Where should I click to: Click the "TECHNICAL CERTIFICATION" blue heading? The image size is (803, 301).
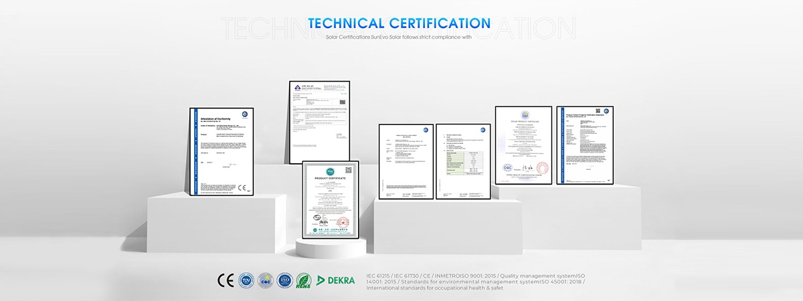click(x=399, y=24)
